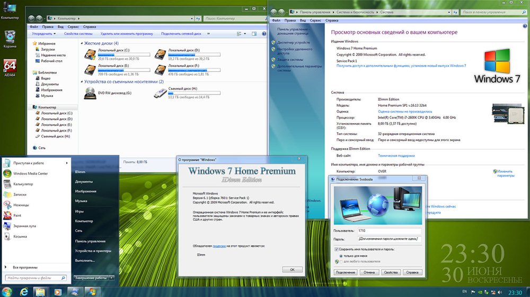Open Windows Media Center from Start menu
The width and height of the screenshot is (530, 297).
30,173
